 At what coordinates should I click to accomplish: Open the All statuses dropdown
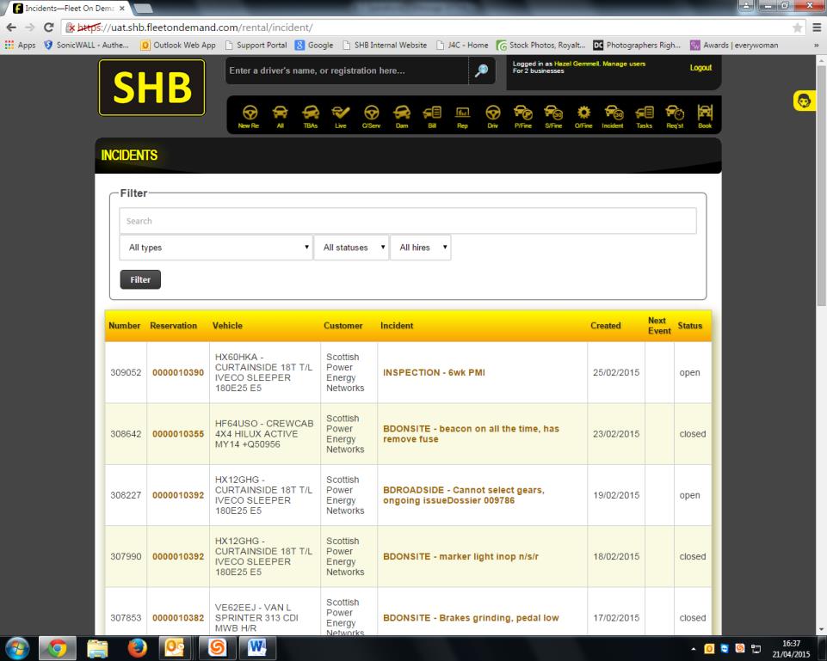[x=351, y=248]
